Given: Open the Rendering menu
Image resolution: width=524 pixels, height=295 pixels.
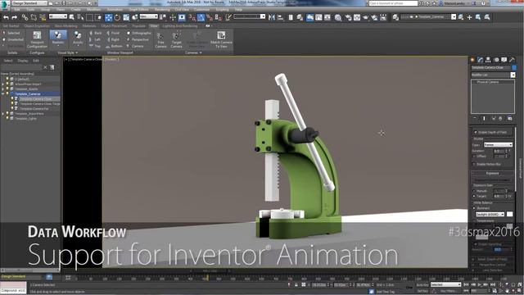Looking at the screenshot, I should point(162,10).
